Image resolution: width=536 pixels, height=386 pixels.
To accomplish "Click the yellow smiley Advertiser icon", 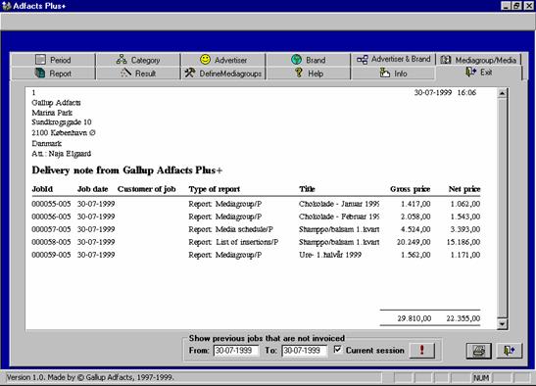I will point(205,59).
